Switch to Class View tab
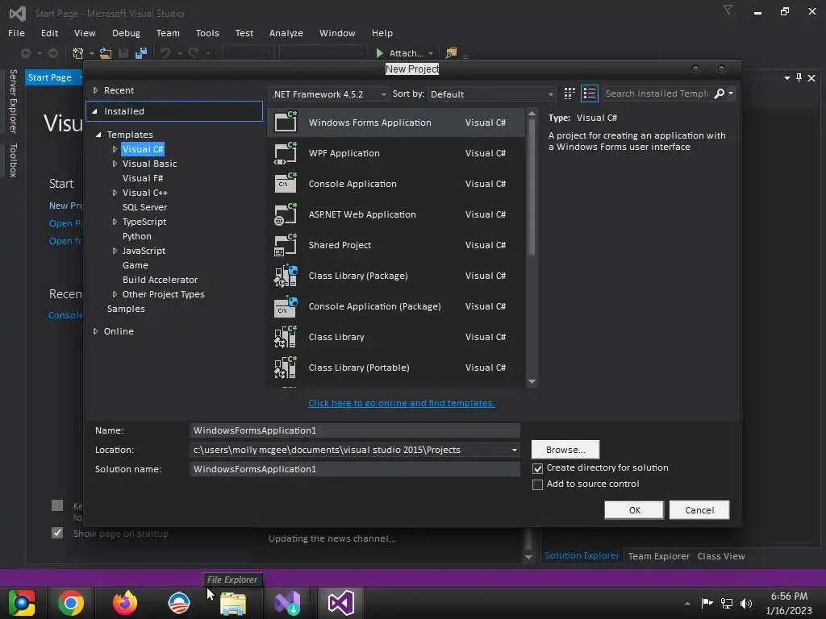The width and height of the screenshot is (826, 619). point(720,556)
